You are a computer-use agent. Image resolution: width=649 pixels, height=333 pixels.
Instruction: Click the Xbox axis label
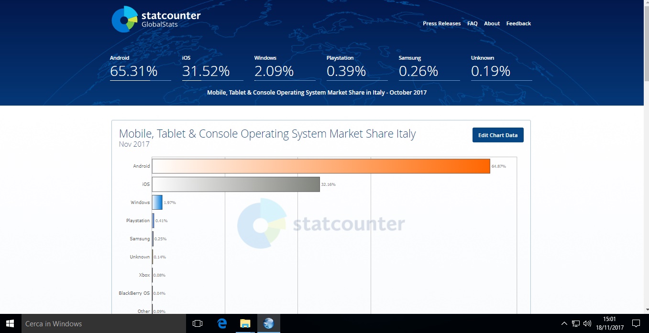tap(144, 275)
